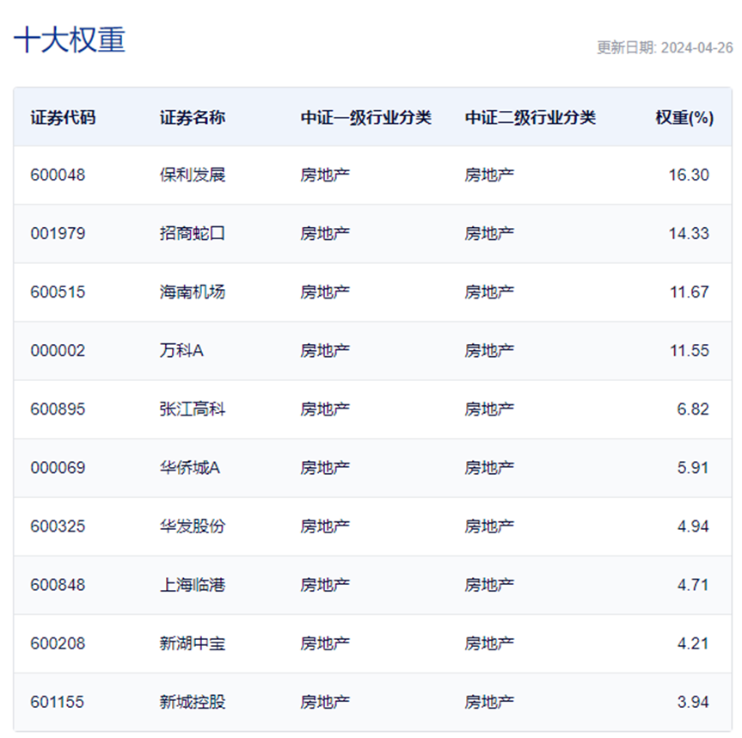Screen dimensions: 742x738
Task: Select security code 601155
Action: 58,702
